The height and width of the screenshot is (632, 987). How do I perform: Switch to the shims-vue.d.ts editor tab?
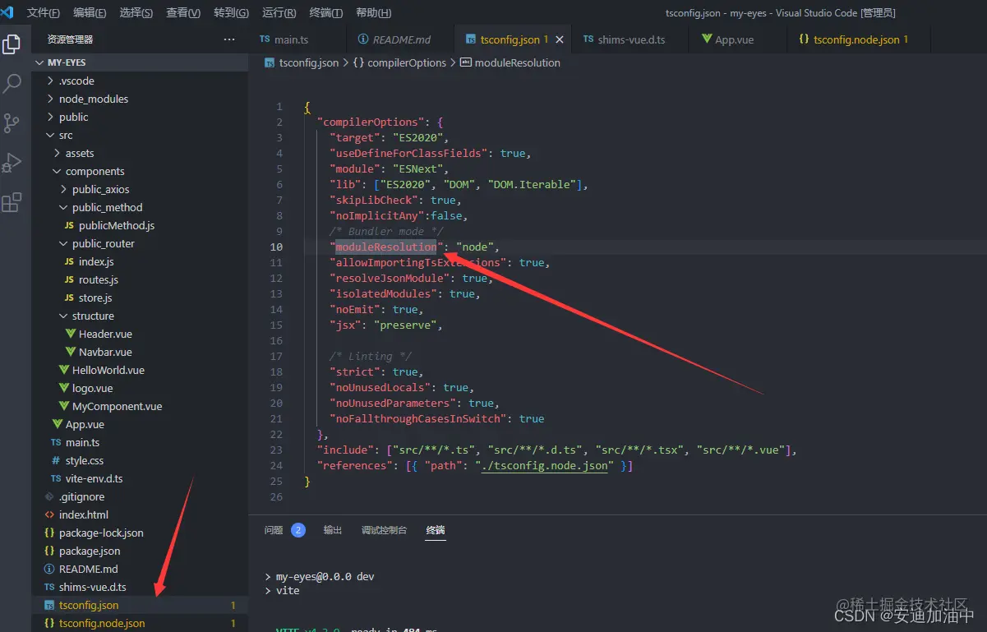tap(630, 39)
